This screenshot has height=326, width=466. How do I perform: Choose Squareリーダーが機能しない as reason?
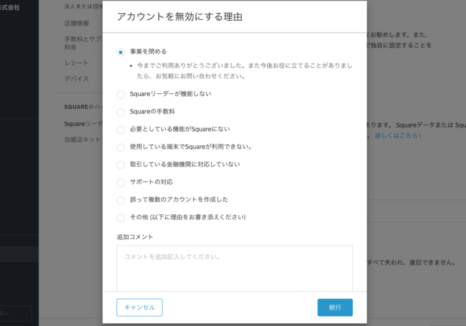click(x=121, y=94)
